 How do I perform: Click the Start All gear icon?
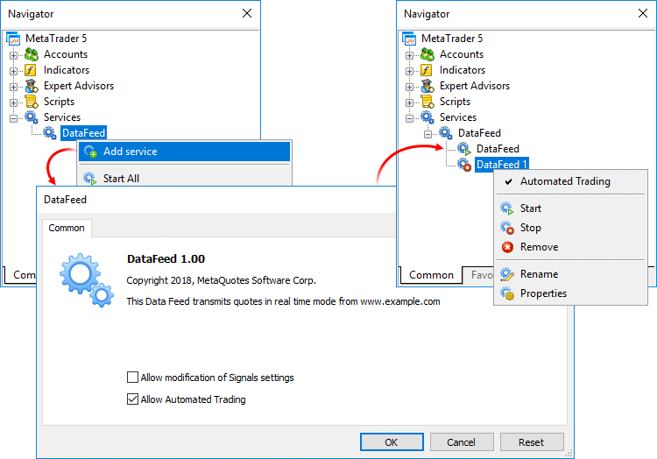tap(89, 179)
